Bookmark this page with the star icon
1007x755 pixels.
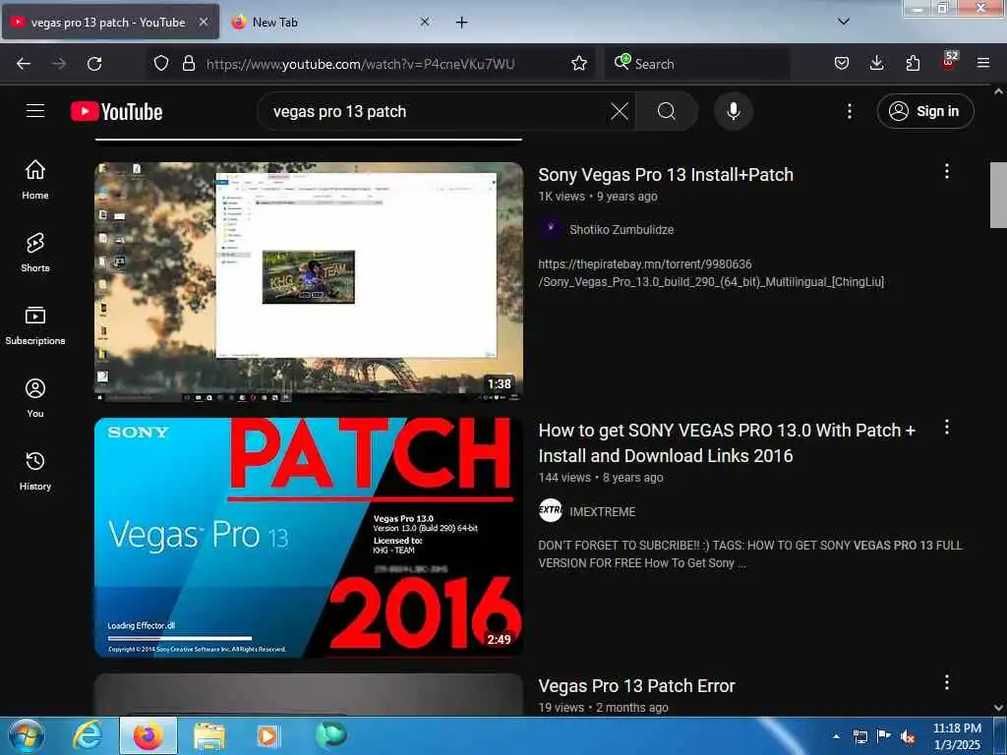click(579, 63)
